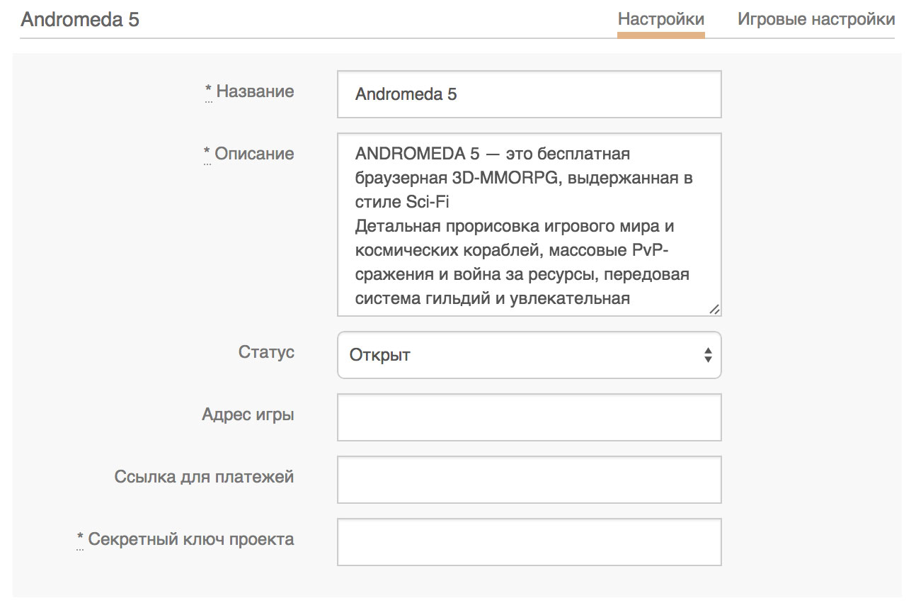Open the Статус dropdown showing Открыт
Screen dimensions: 916x603
point(520,355)
